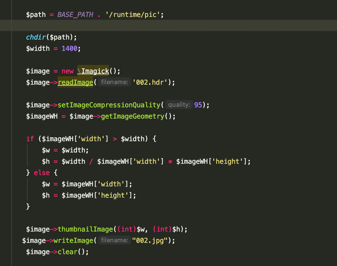The width and height of the screenshot is (337, 266).
Task: Click the quality: parameter hint before 95
Action: pos(179,105)
